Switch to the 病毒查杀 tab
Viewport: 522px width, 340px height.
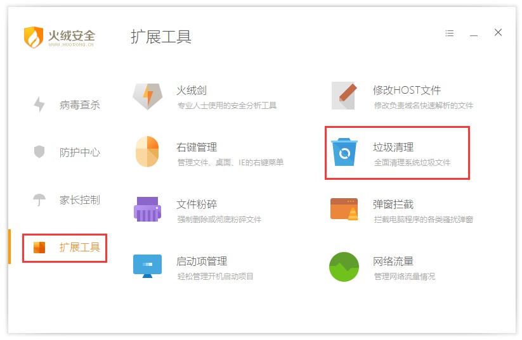click(x=79, y=105)
